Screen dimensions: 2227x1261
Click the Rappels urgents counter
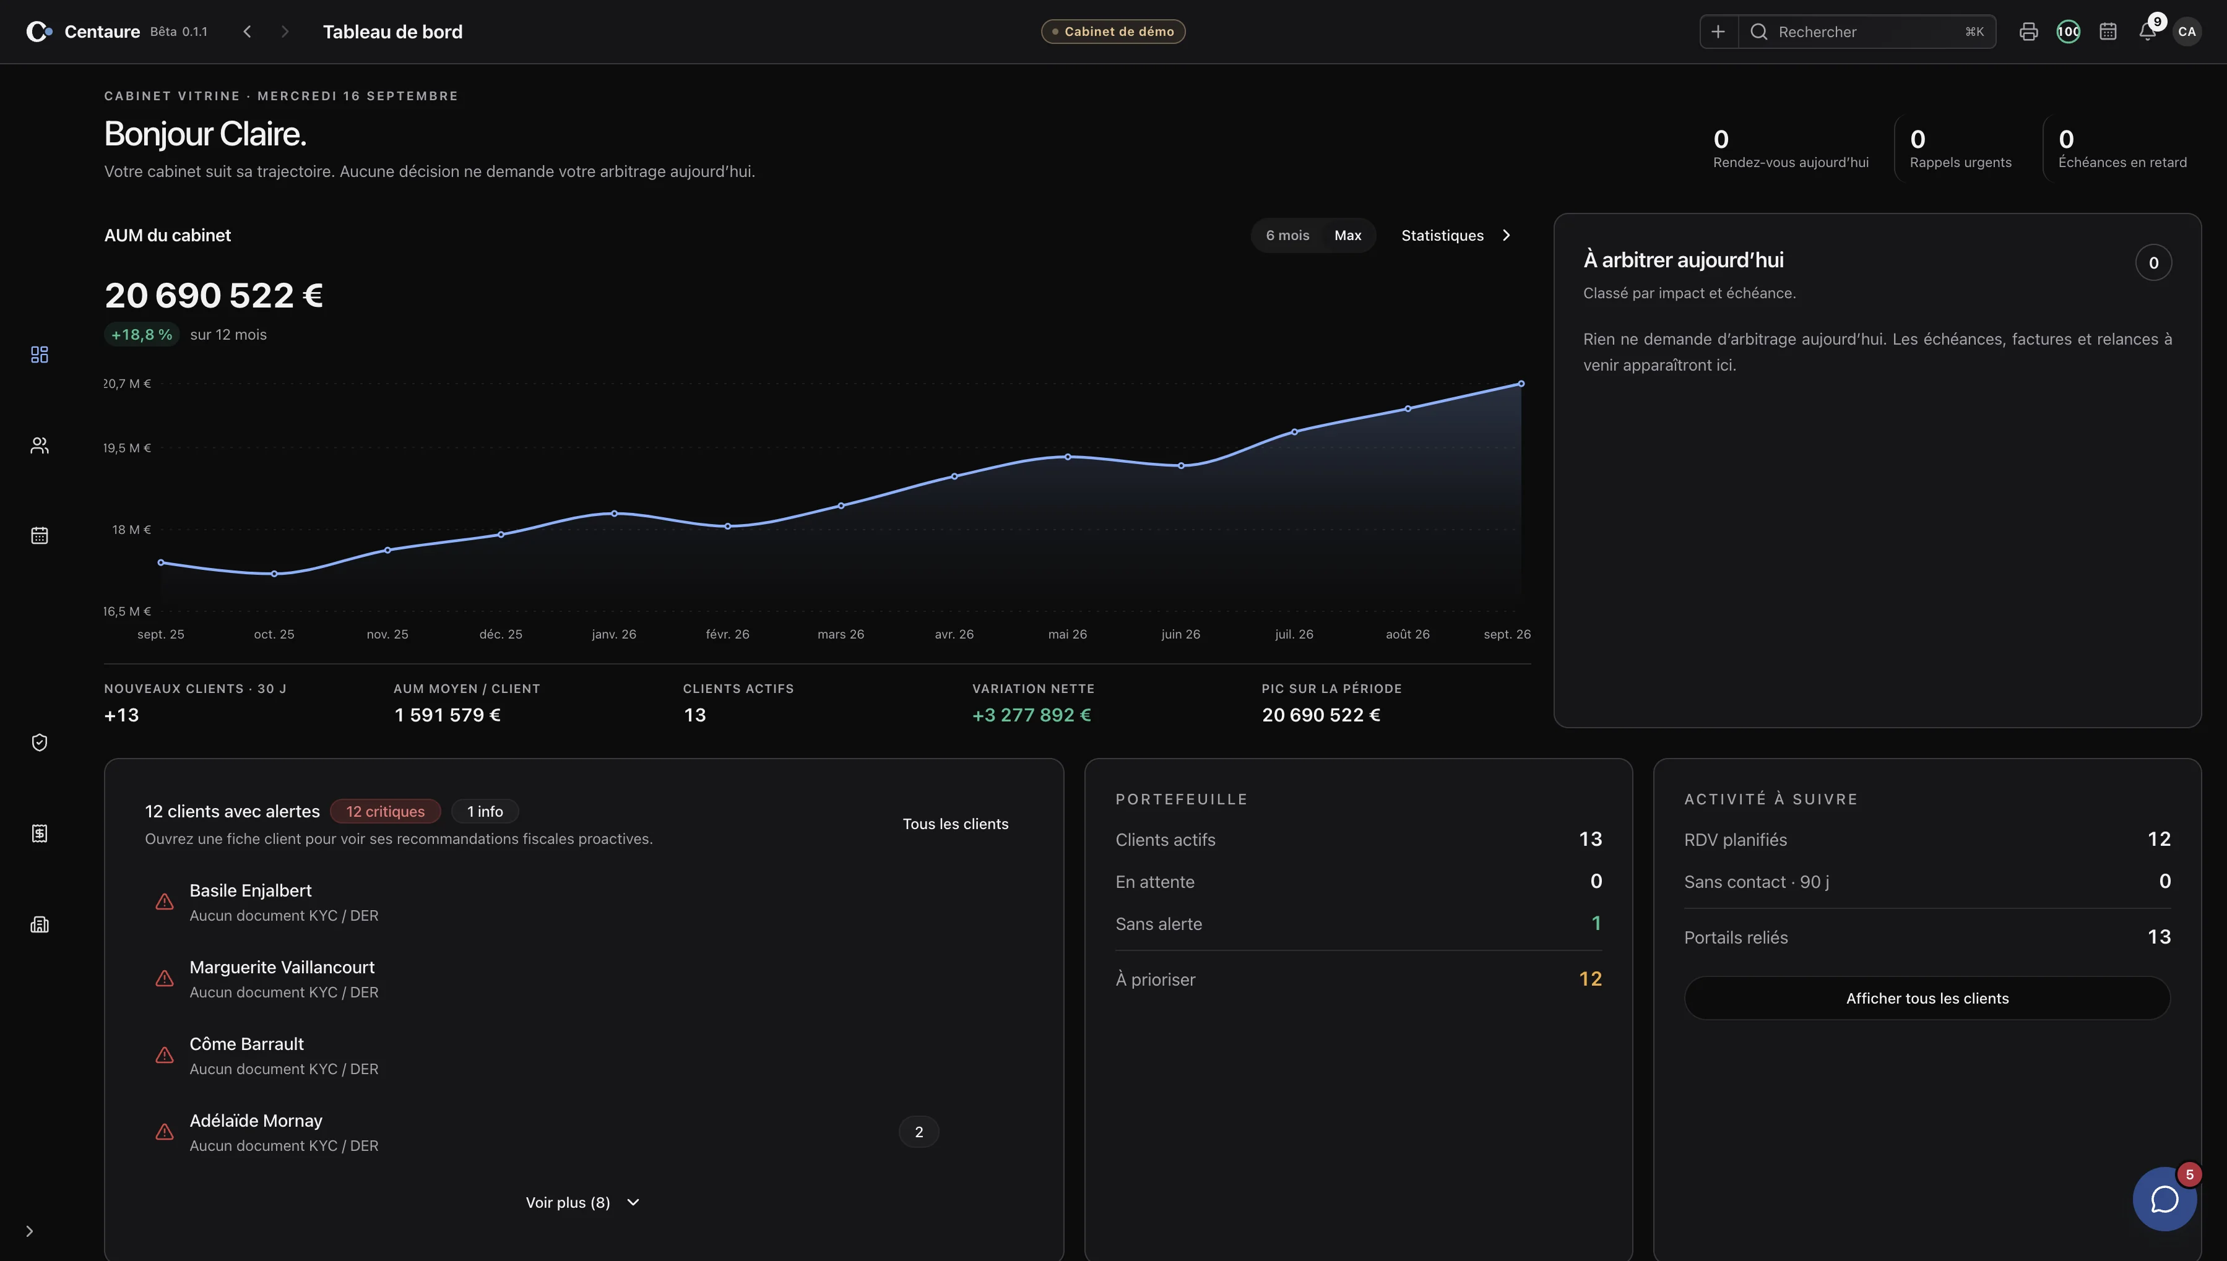tap(1960, 148)
